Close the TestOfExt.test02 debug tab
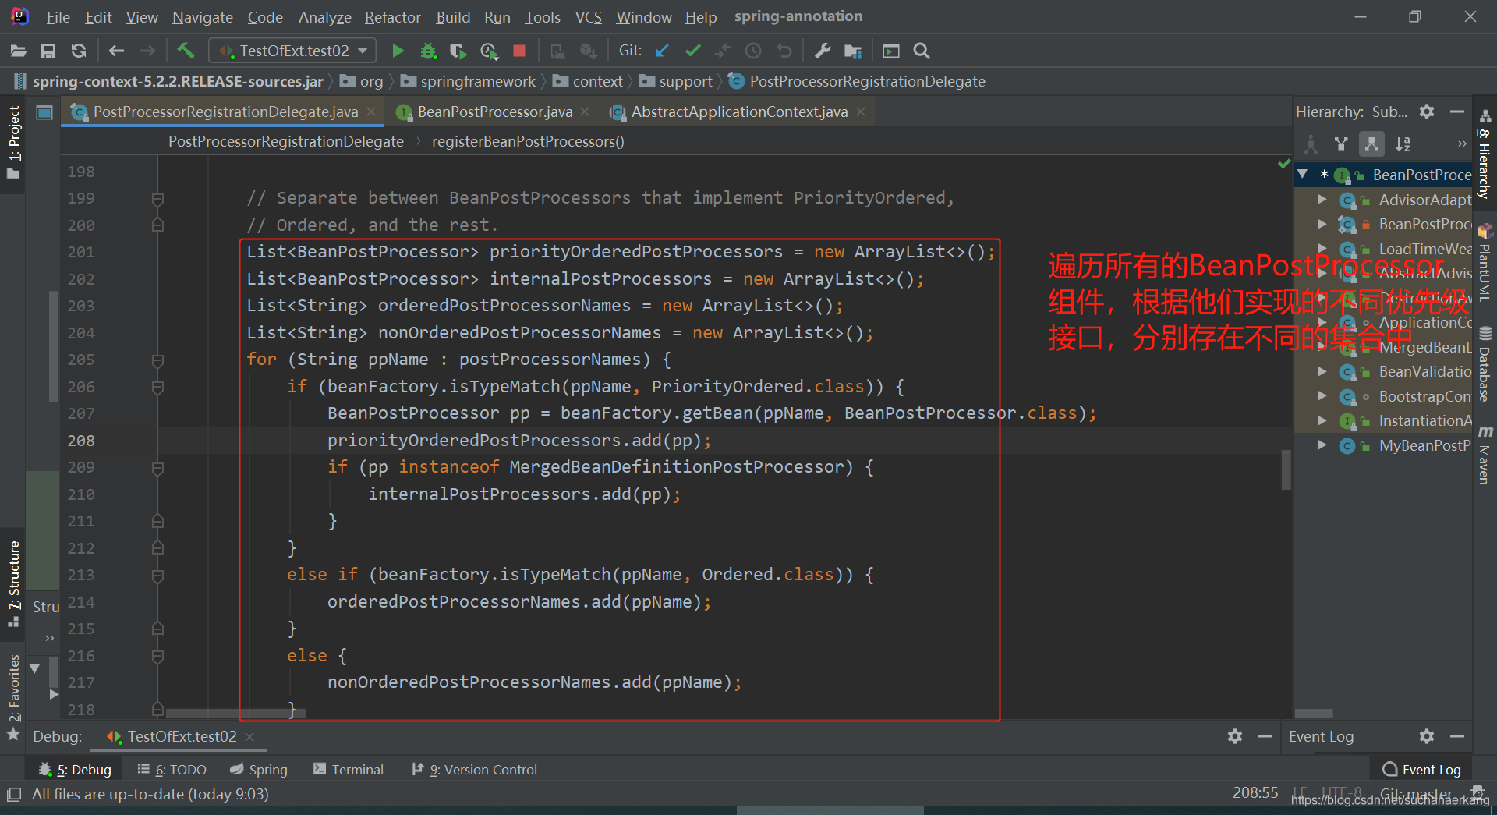Viewport: 1497px width, 815px height. pyautogui.click(x=249, y=736)
